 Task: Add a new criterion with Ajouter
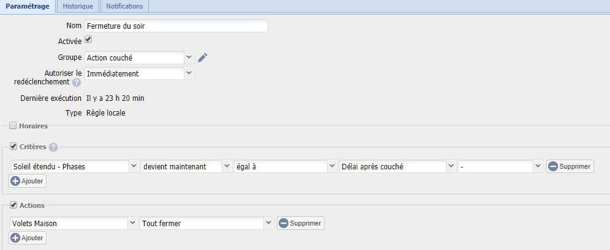28,181
